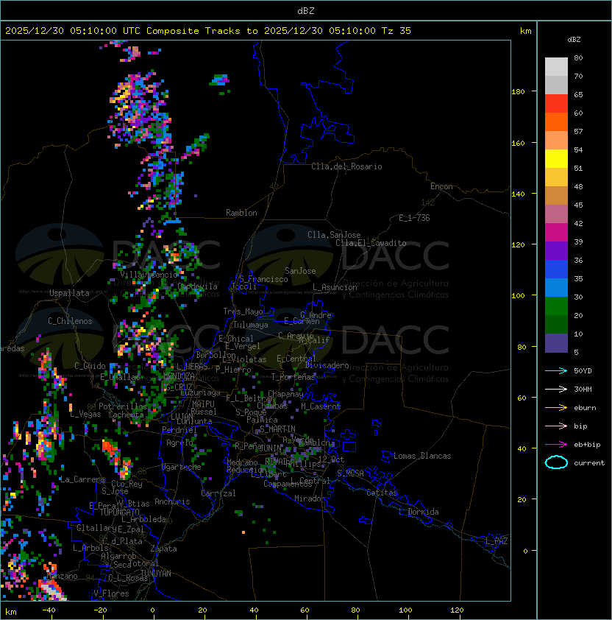The image size is (612, 620).
Task: Click the 'La_Carrera' map label
Action: pyautogui.click(x=82, y=479)
